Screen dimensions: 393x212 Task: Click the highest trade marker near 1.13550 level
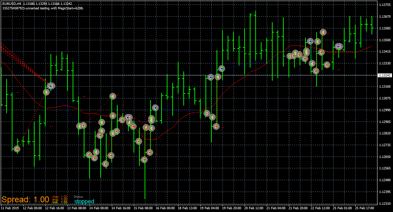point(323,32)
